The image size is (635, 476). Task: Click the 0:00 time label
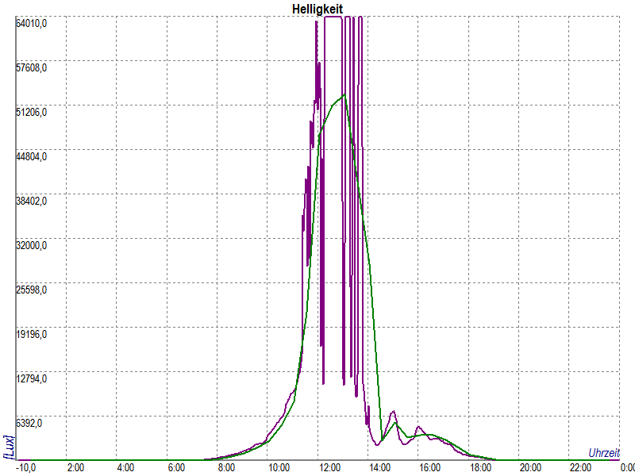point(626,468)
